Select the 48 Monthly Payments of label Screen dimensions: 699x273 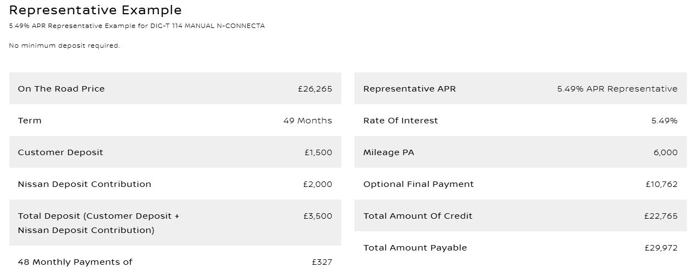75,262
